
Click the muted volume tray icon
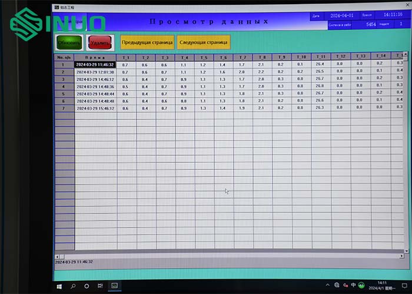click(x=345, y=285)
